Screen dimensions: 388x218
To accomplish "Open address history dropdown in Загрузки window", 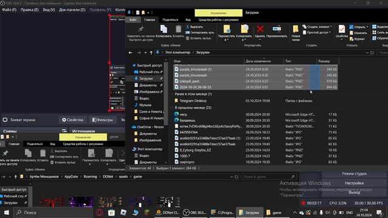I will click(367, 53).
